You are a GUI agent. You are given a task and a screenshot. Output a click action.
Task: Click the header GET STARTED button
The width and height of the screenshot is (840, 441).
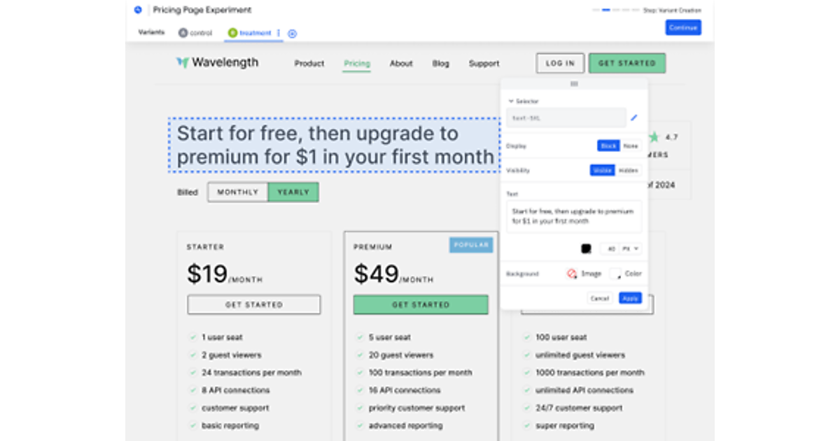click(x=627, y=63)
